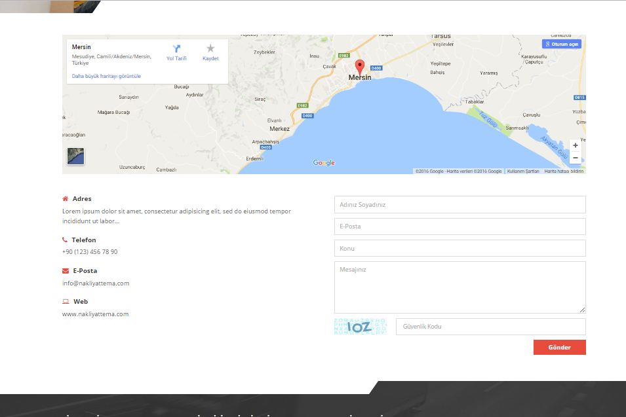The image size is (626, 417).
Task: Click the phone number +90 (123) 456 78 90
Action: coord(90,251)
